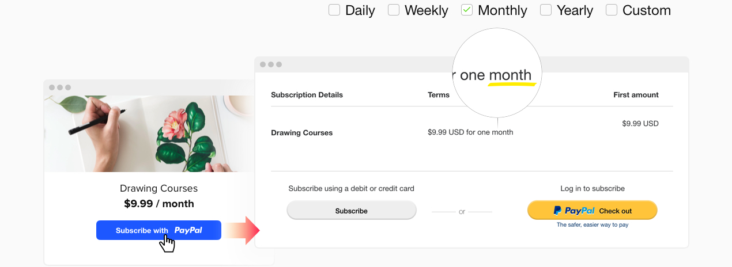Click "The safer, easier way to pay" link
The image size is (732, 267).
pyautogui.click(x=592, y=225)
